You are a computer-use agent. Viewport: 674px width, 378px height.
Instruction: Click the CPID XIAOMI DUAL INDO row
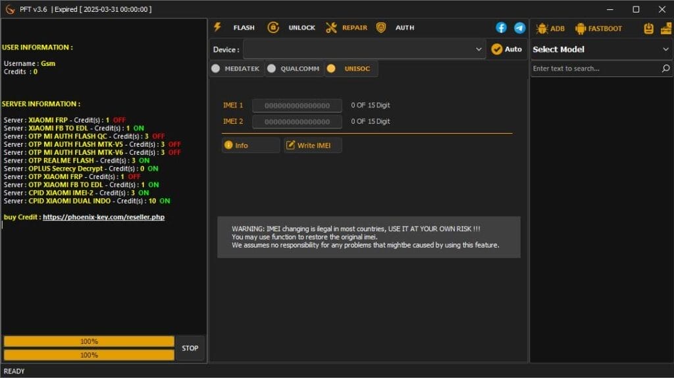point(87,202)
